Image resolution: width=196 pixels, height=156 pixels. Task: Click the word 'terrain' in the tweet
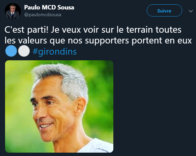click(x=140, y=30)
